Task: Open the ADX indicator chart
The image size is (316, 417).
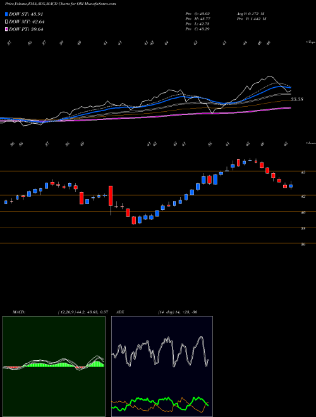Action: pyautogui.click(x=162, y=366)
